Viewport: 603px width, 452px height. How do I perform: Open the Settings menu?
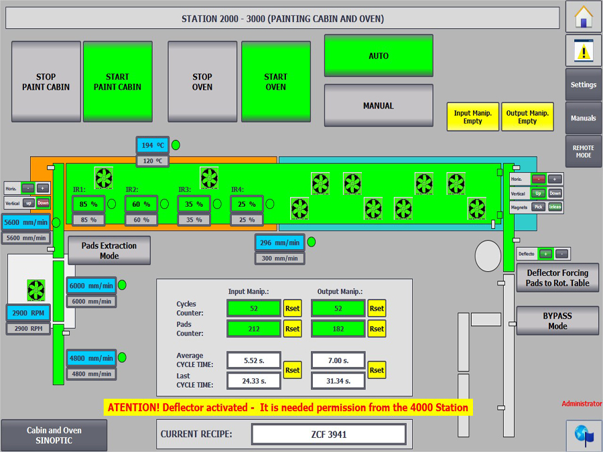pos(583,85)
